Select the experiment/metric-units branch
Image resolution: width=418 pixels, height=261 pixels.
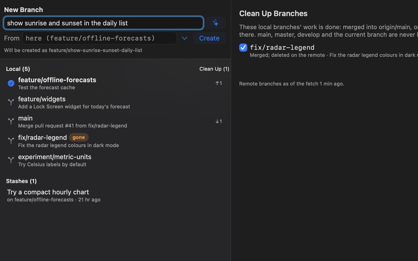tap(115, 160)
